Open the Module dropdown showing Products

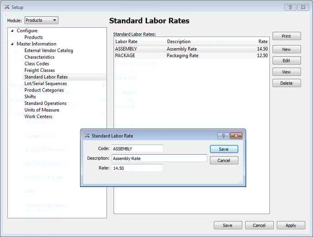(41, 20)
